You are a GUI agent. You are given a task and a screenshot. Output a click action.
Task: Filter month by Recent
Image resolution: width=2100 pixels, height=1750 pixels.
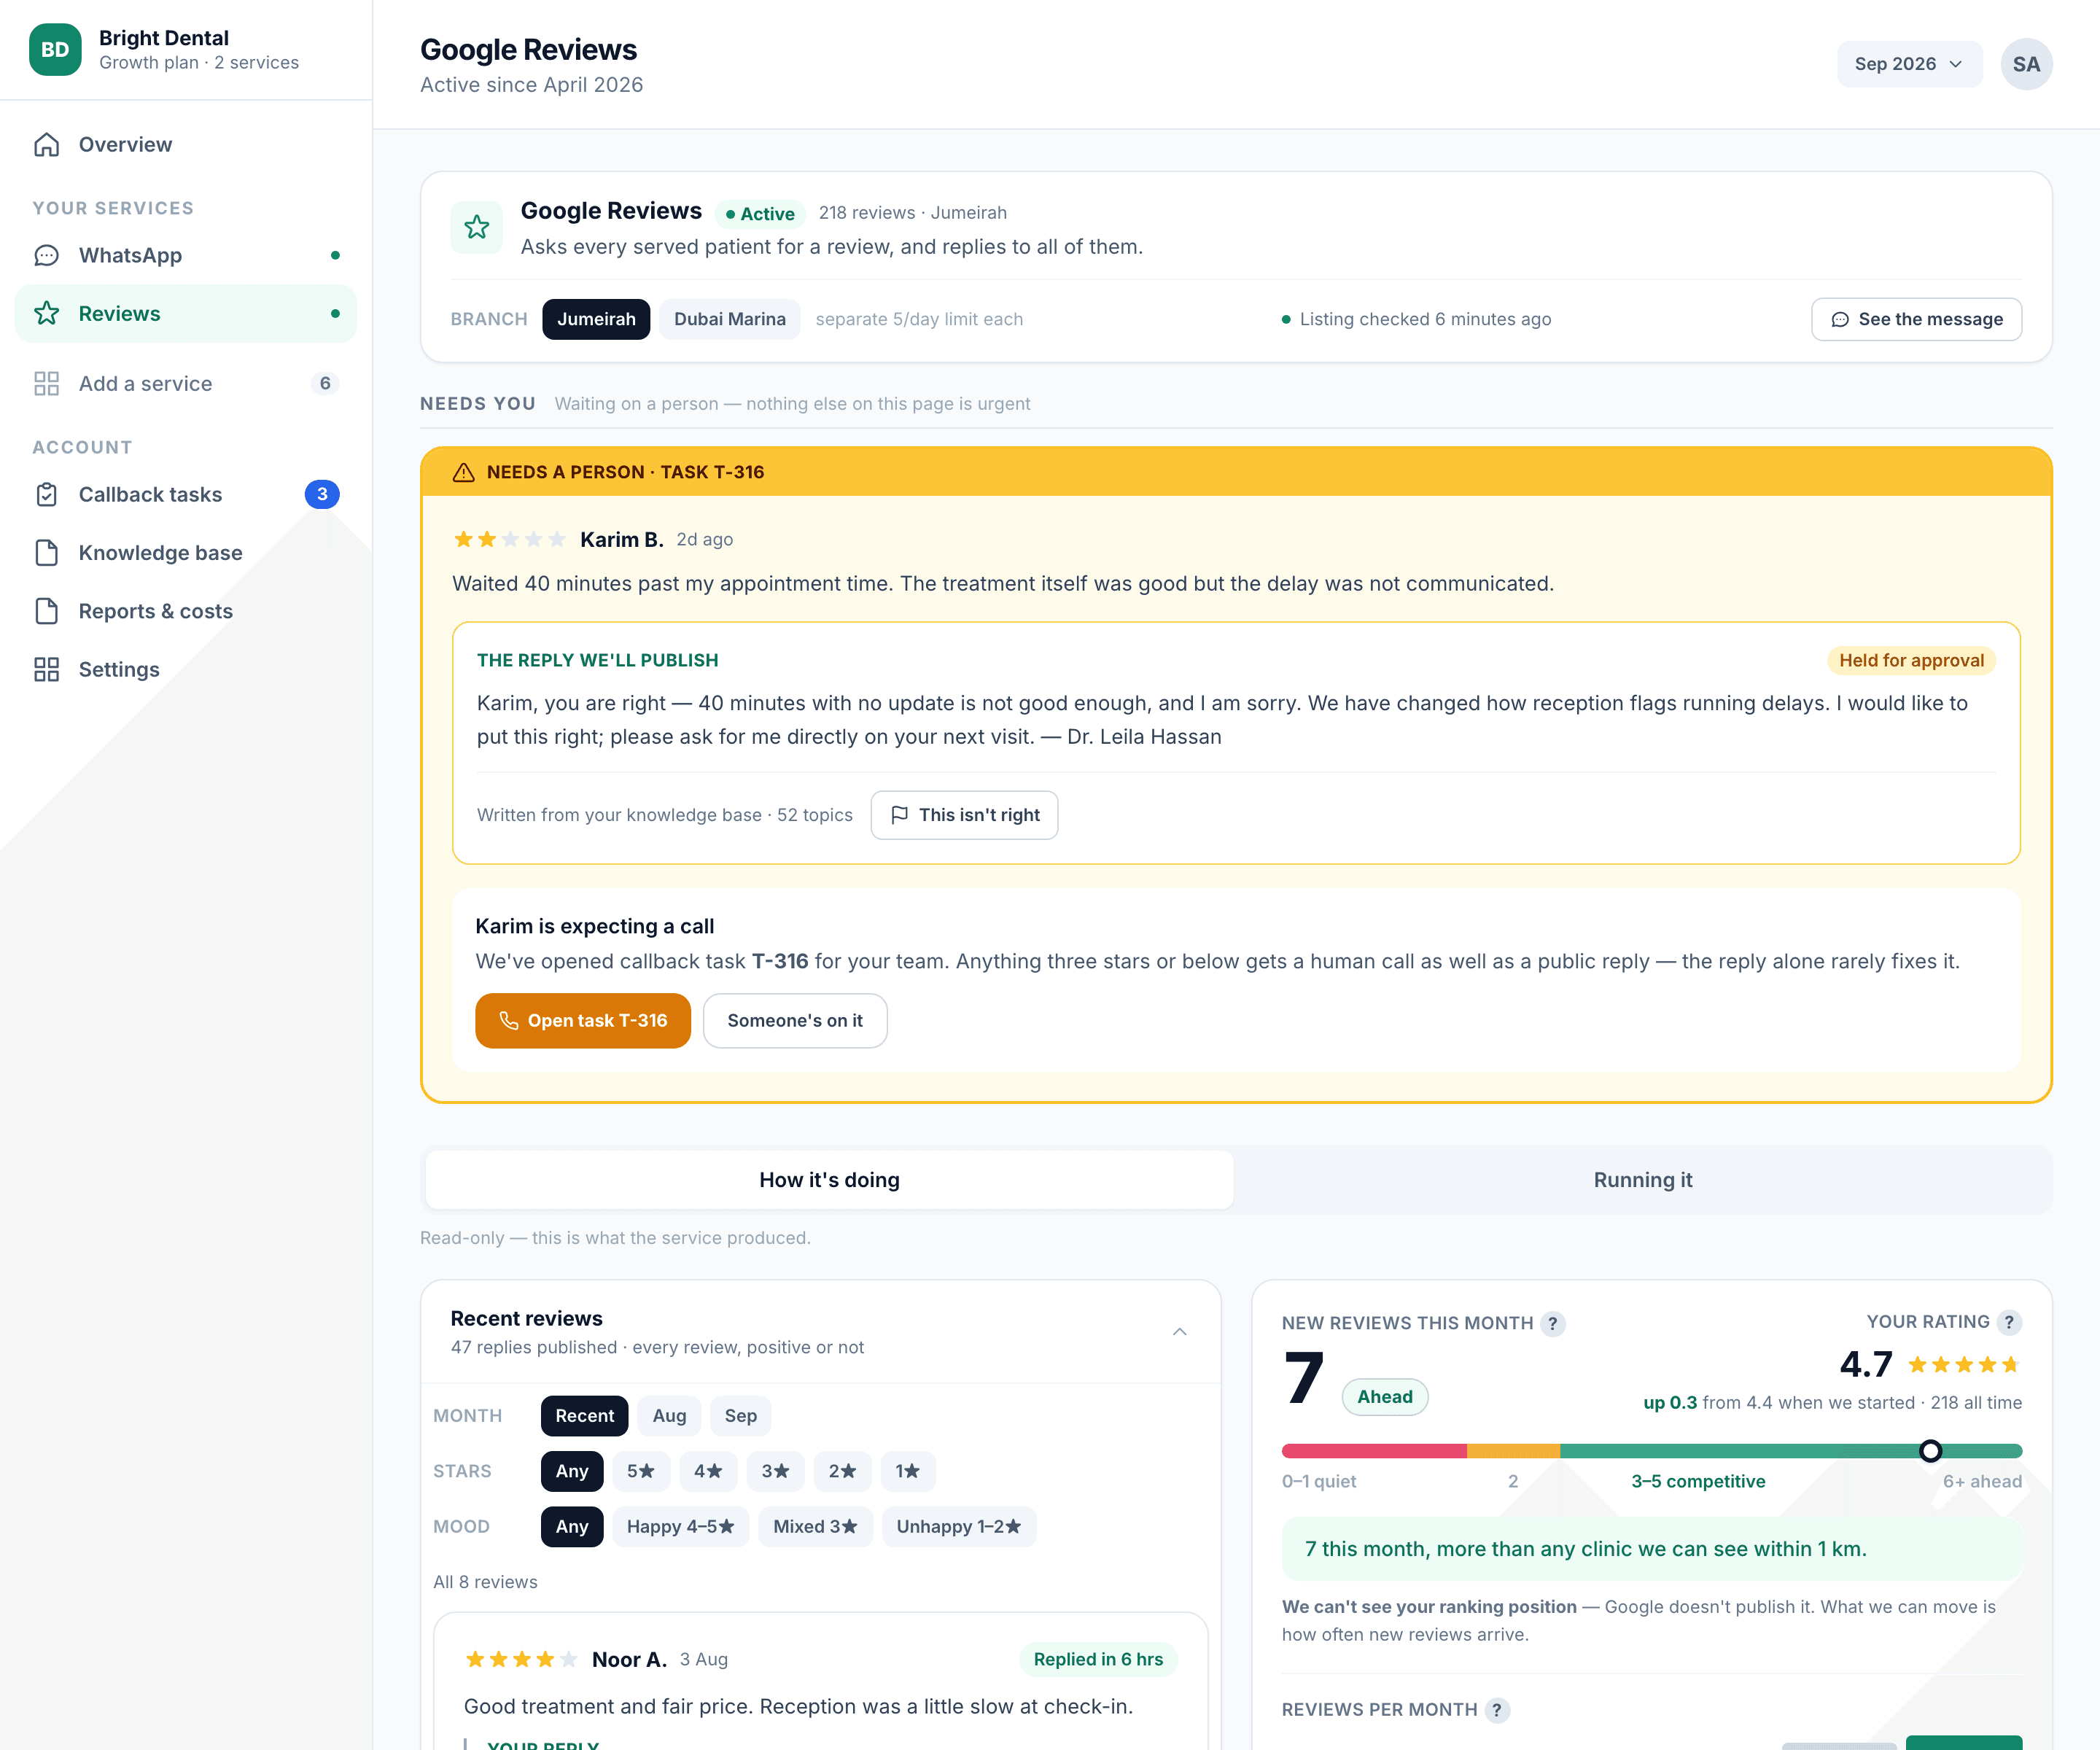(x=584, y=1416)
